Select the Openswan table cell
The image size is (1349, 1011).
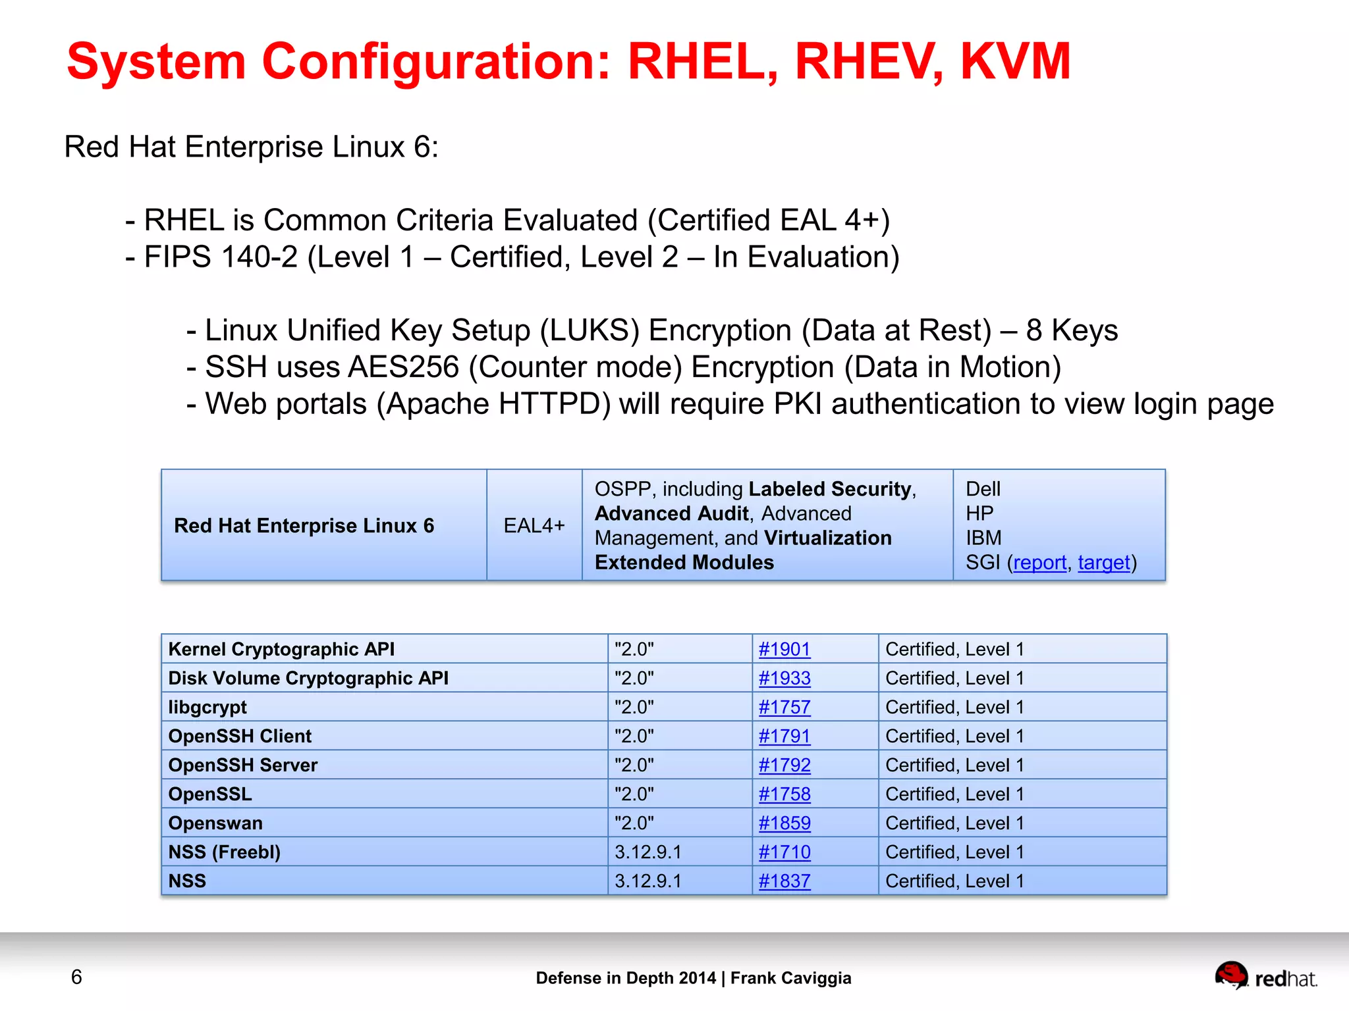click(385, 823)
